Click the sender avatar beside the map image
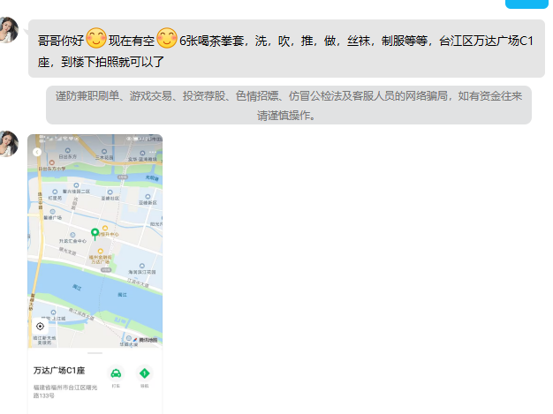 9,144
